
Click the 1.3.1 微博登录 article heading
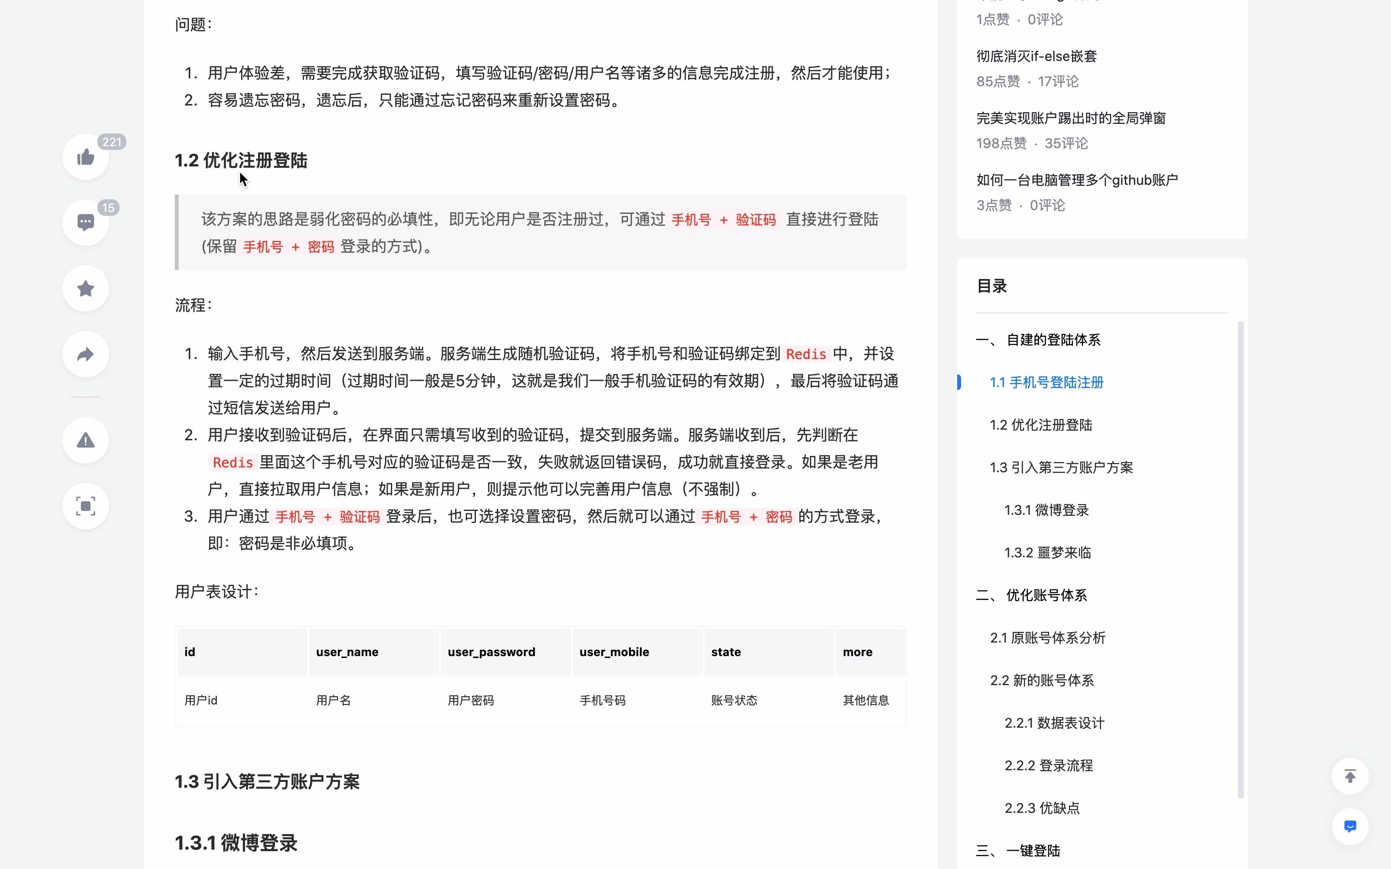[236, 843]
